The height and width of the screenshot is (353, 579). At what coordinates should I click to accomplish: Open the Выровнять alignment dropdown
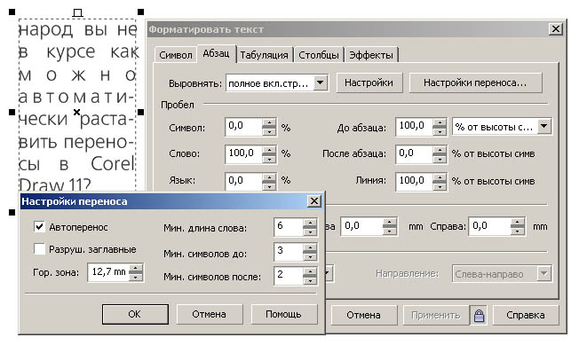point(321,83)
